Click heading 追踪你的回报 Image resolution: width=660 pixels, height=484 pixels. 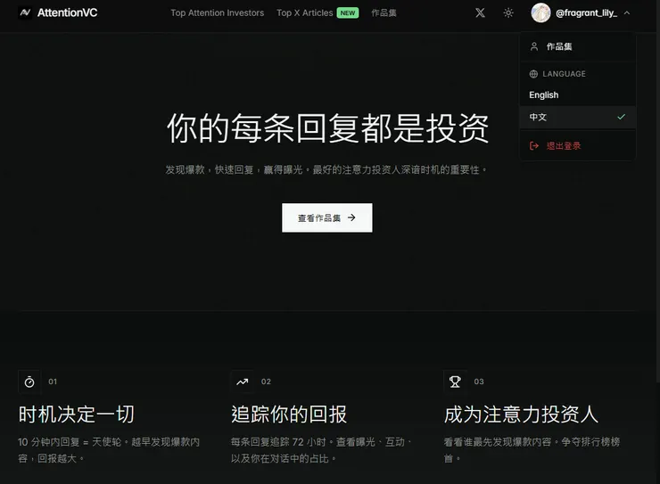coord(289,414)
